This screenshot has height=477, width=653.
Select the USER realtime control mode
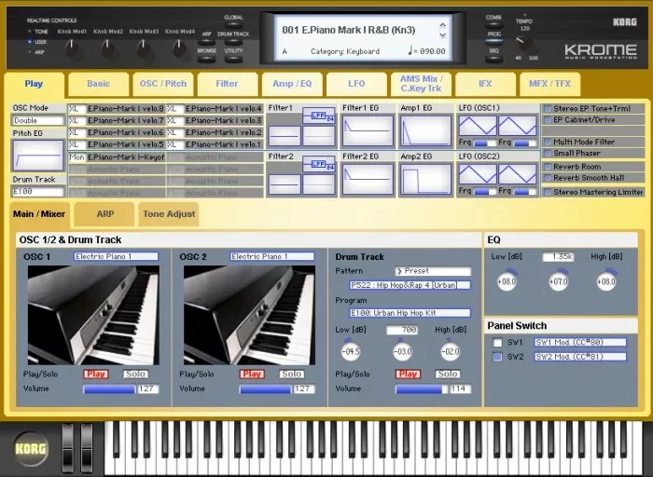[37, 42]
